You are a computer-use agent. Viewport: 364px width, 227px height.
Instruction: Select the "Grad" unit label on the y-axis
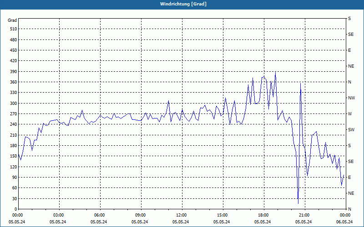click(x=12, y=20)
